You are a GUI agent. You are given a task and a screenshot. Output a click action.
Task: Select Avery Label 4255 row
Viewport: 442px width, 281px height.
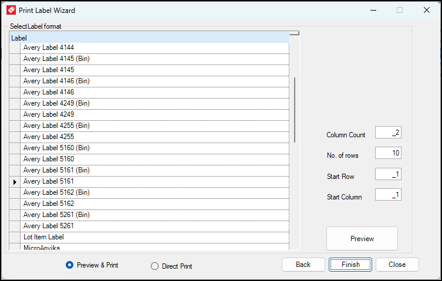pyautogui.click(x=155, y=137)
